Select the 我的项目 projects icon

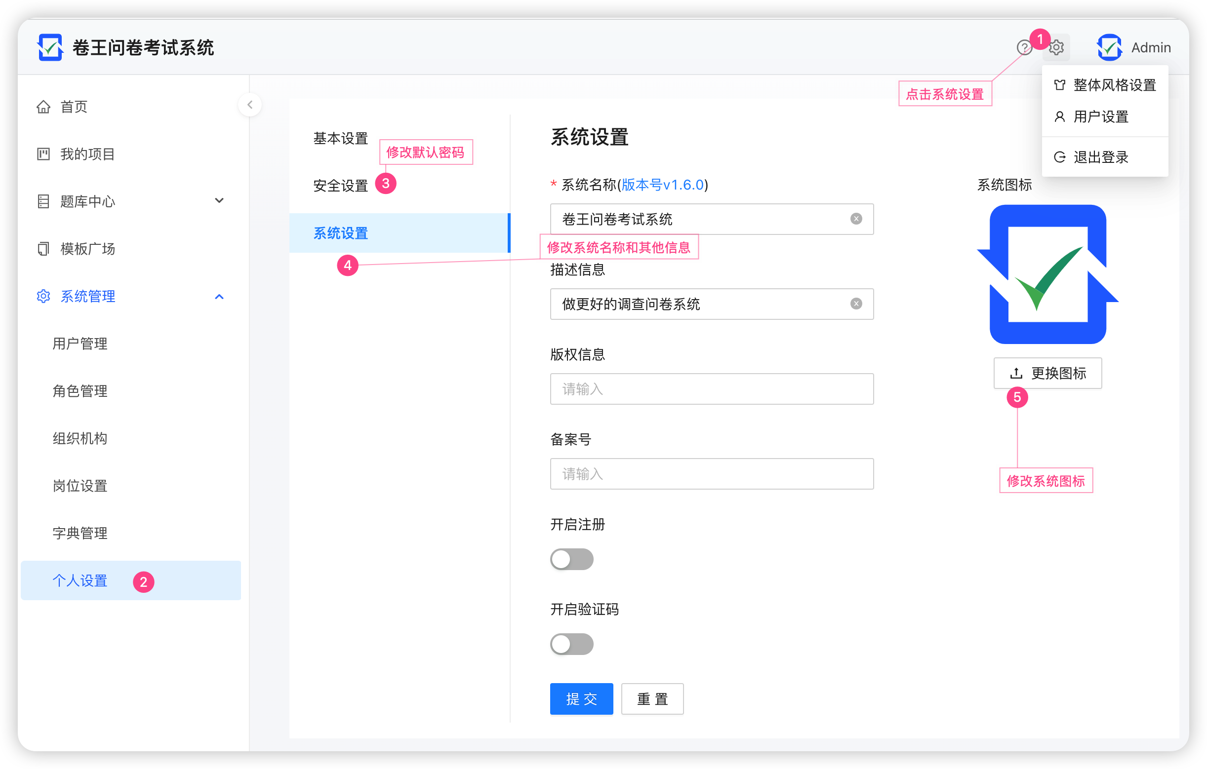point(43,154)
